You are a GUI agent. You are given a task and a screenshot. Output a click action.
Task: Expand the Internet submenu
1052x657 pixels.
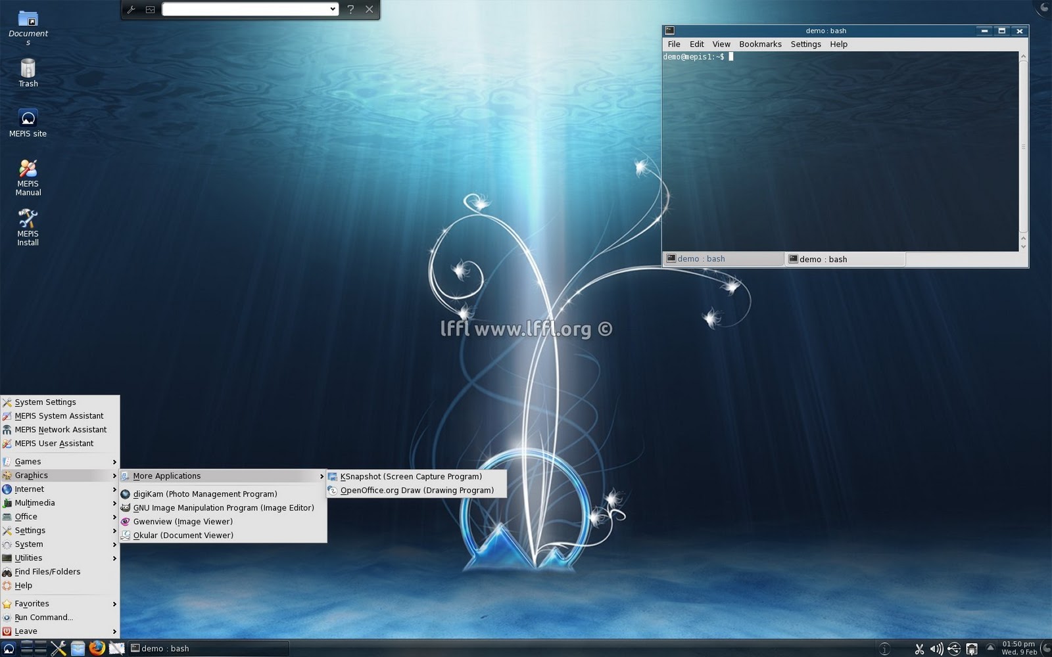click(x=60, y=489)
